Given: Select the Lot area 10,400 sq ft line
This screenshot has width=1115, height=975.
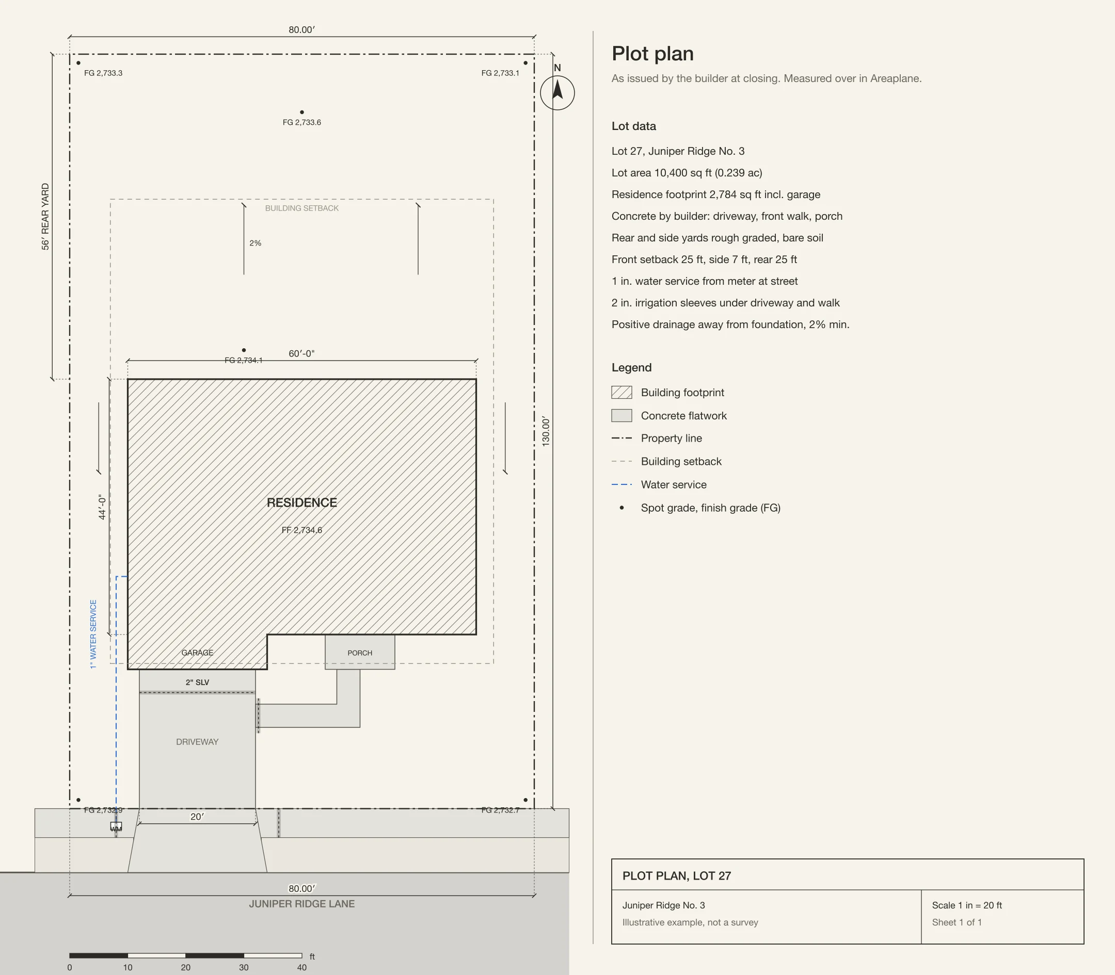Looking at the screenshot, I should 687,173.
